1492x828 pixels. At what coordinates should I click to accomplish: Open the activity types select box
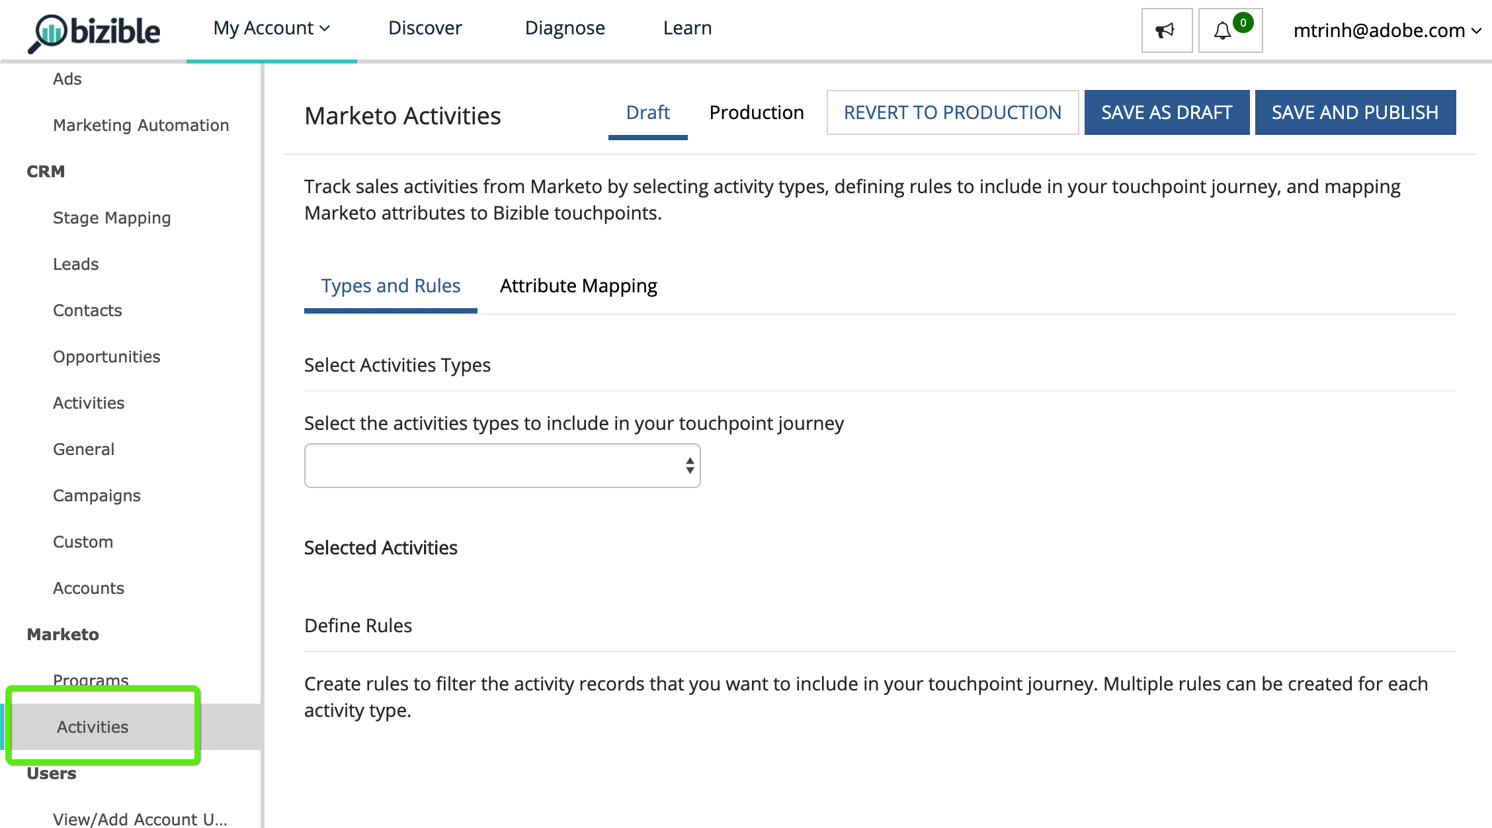point(502,466)
